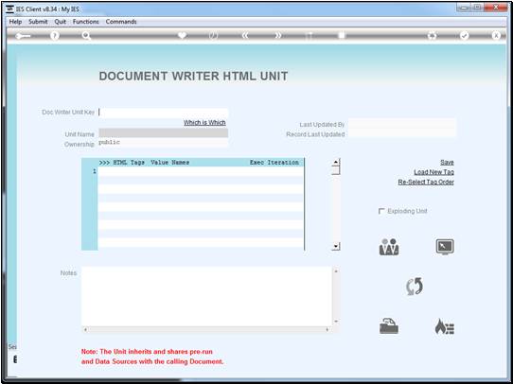
Task: Click the circular refresh arrows icon
Action: [x=415, y=287]
